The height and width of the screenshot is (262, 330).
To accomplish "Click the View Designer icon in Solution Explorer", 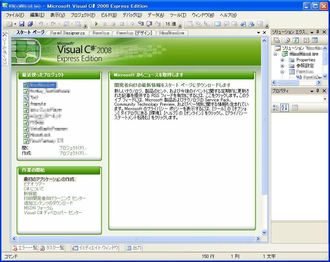I will click(x=315, y=40).
